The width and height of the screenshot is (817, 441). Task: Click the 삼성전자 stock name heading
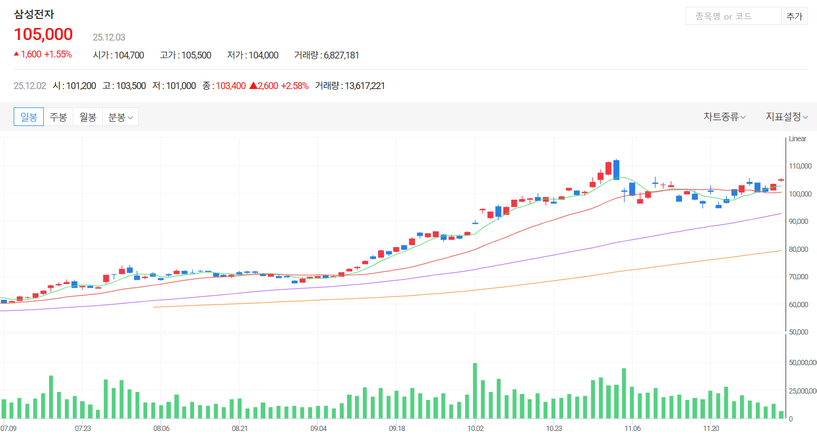pos(34,14)
